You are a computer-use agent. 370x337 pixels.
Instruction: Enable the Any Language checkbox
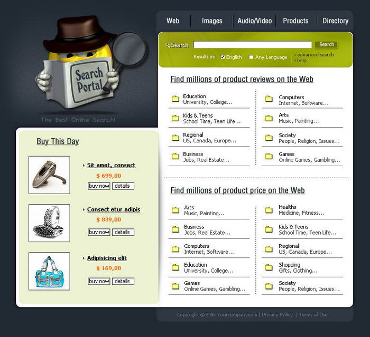[251, 57]
